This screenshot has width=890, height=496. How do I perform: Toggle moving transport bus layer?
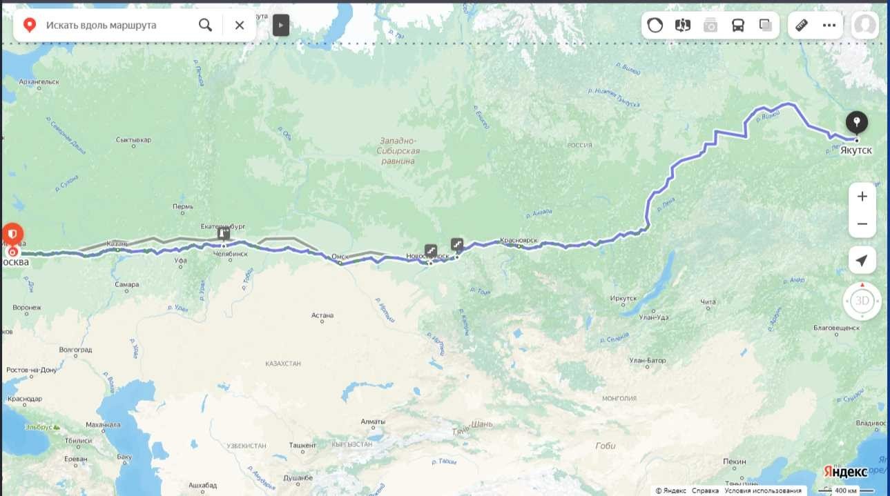pyautogui.click(x=738, y=26)
